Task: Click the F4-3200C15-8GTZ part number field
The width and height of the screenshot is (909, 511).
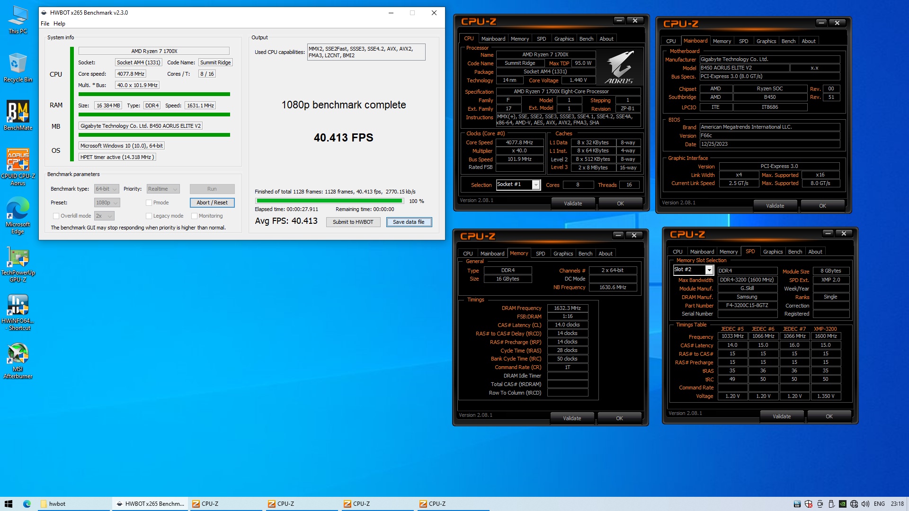Action: coord(747,306)
